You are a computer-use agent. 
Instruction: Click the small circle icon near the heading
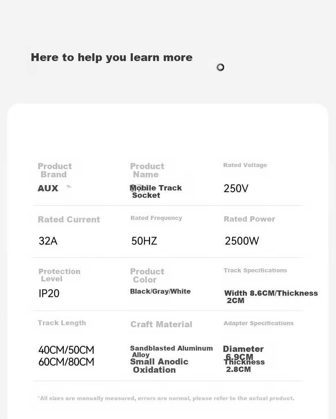coord(220,67)
